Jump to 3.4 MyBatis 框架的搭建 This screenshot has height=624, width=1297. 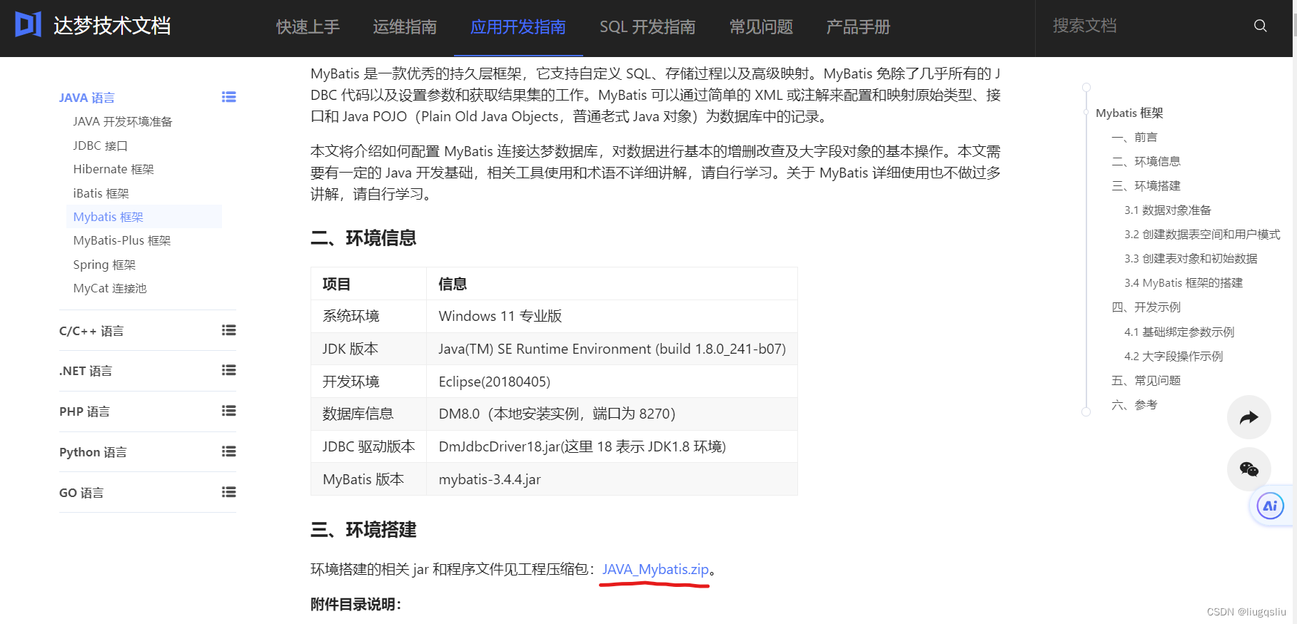coord(1184,282)
